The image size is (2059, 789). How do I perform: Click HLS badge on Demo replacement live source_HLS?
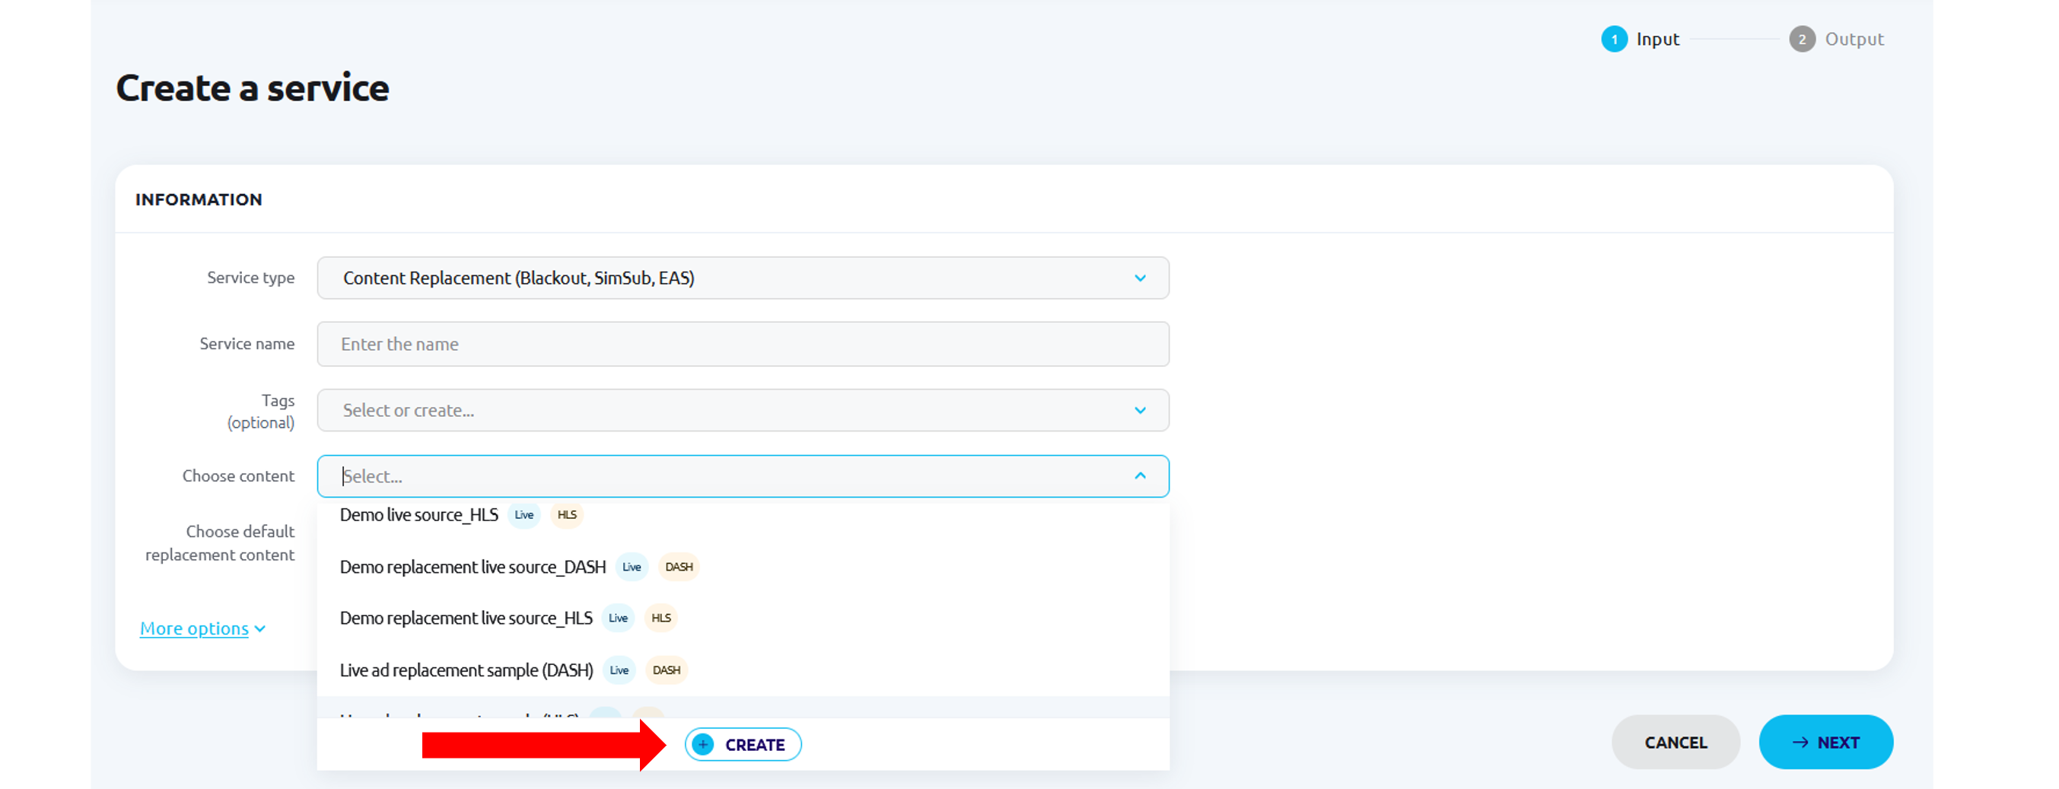(x=661, y=618)
